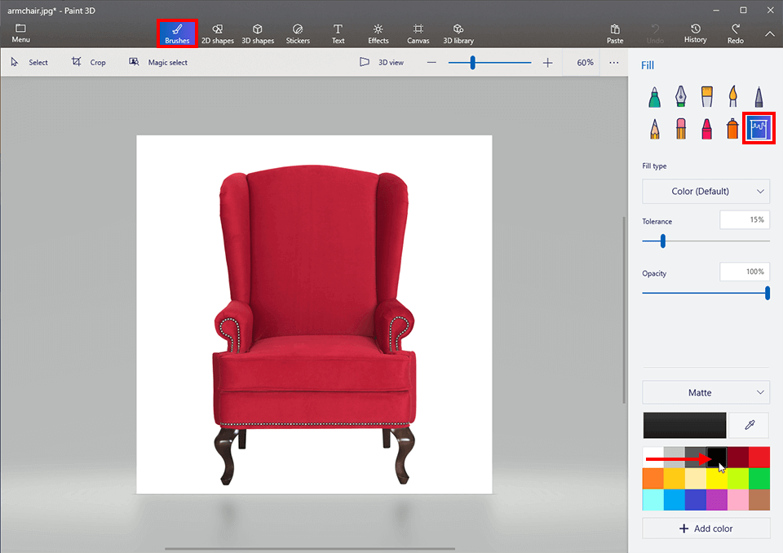Select the Eraser tool
783x553 pixels.
coord(680,128)
